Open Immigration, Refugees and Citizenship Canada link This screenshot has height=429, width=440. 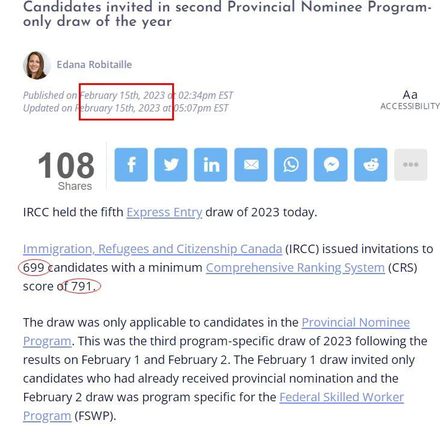click(152, 249)
